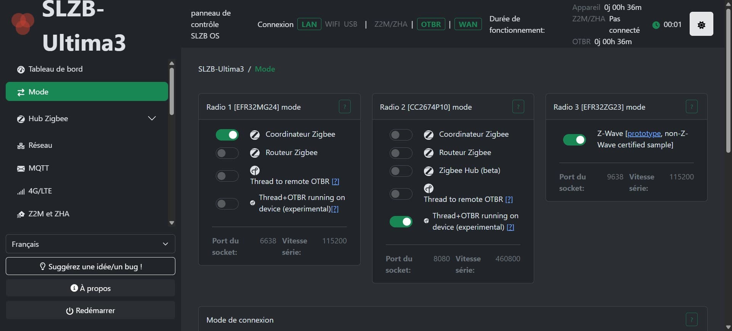Click Zigbee icon beside Radio 2 Routeur Zigbee
The width and height of the screenshot is (732, 331).
[429, 153]
